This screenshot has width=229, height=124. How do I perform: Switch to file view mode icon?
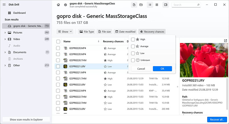point(134,5)
